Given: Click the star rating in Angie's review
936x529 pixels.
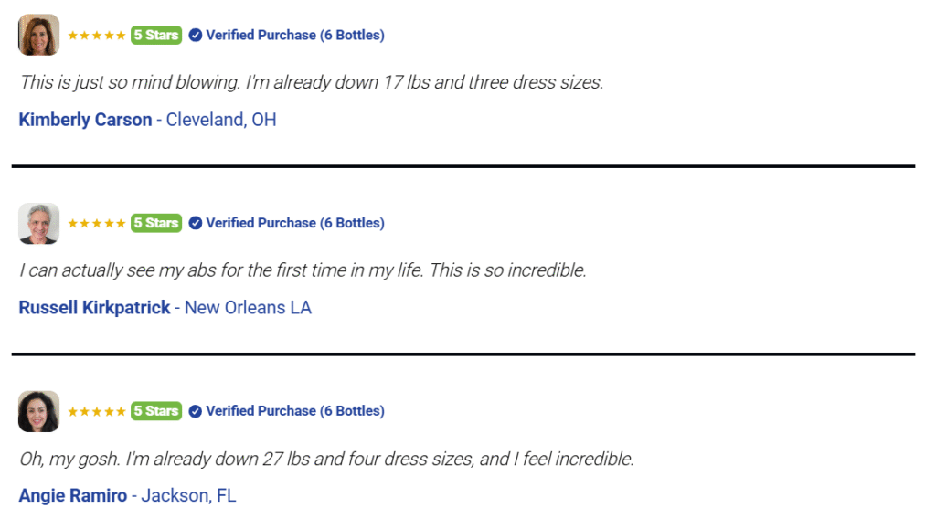Looking at the screenshot, I should (x=97, y=411).
